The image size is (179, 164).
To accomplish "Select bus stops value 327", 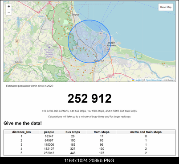I will [x=73, y=149].
